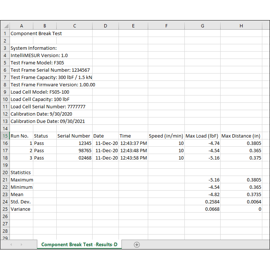Select column A header
The height and width of the screenshot is (270, 270).
pos(21,26)
